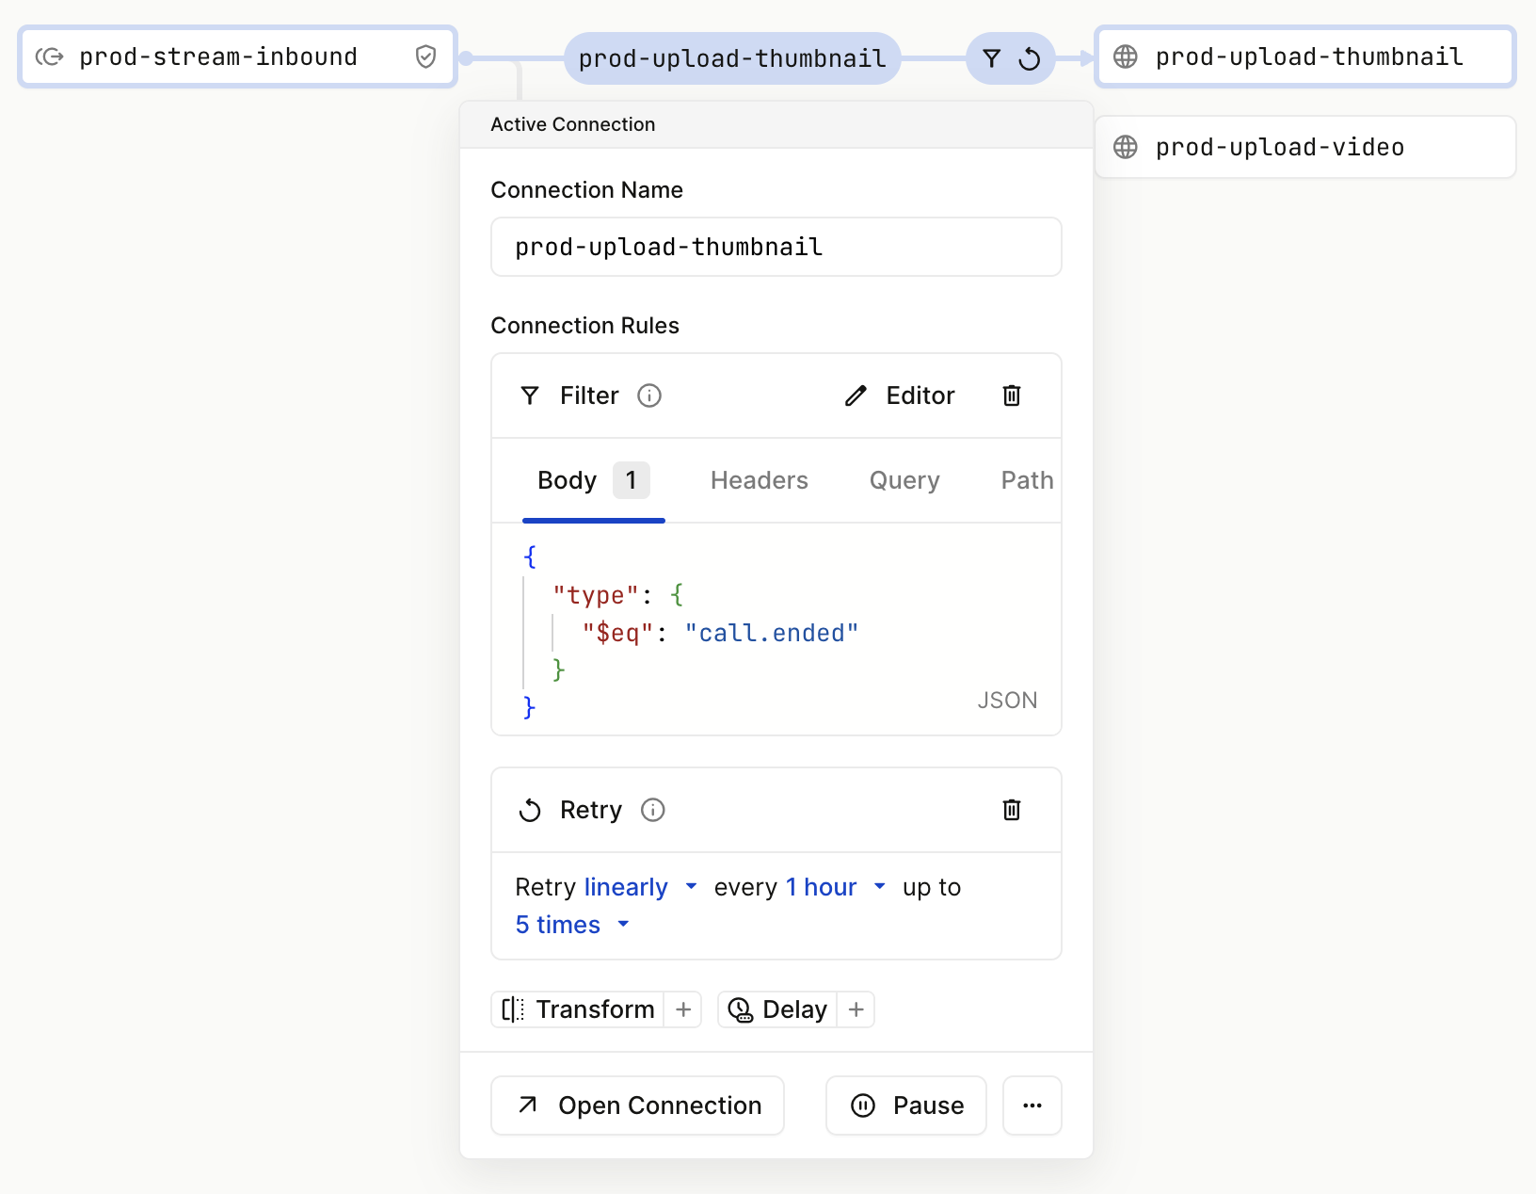Select the prod-upload-thumbnail destination node
This screenshot has width=1536, height=1194.
click(1305, 57)
